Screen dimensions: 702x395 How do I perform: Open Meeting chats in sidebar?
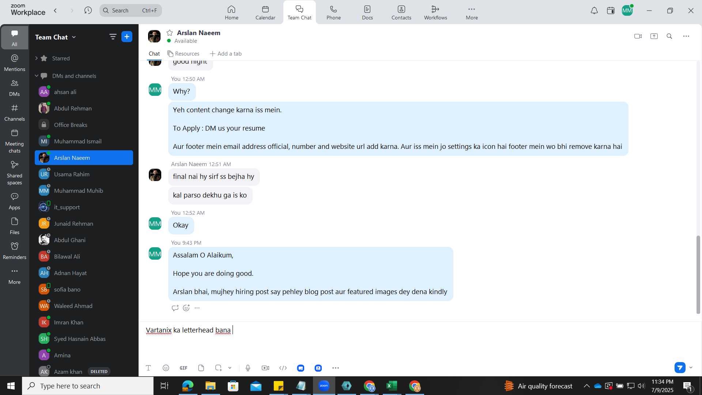(x=15, y=141)
